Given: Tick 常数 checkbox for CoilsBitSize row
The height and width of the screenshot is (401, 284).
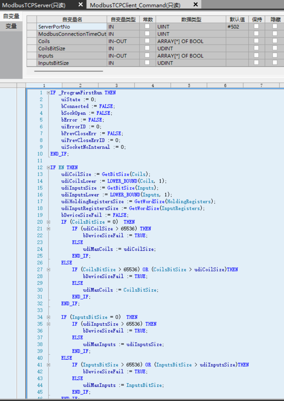Looking at the screenshot, I should (147, 48).
